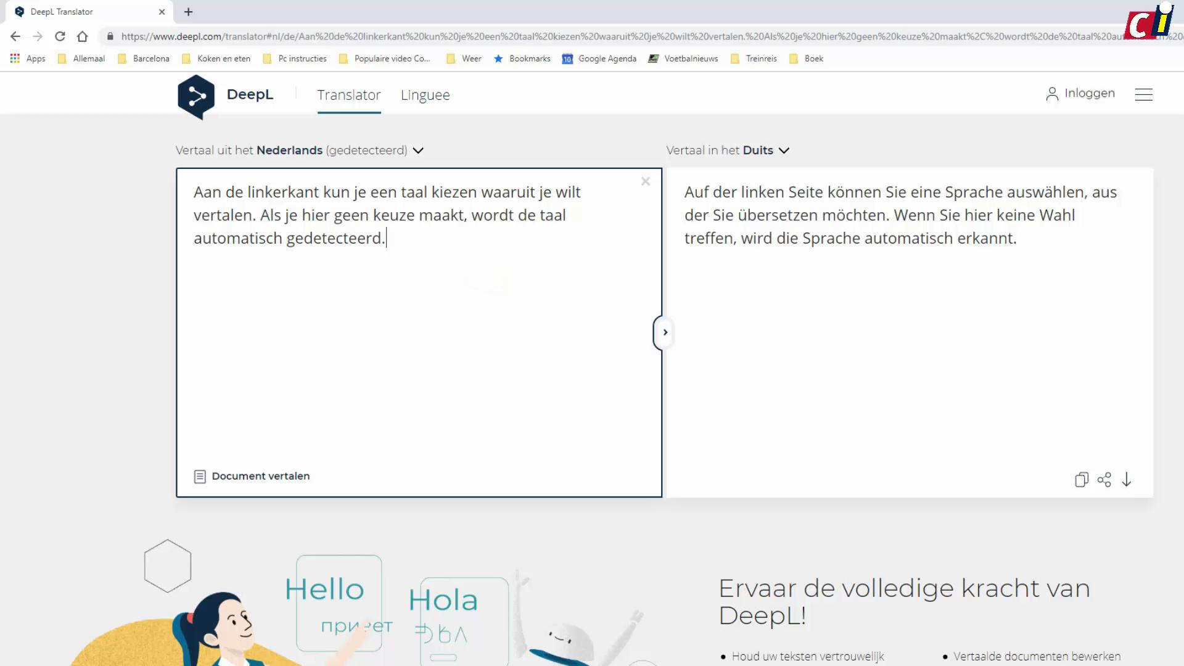Viewport: 1184px width, 666px height.
Task: Expand the source language Nederlands dropdown
Action: 418,150
